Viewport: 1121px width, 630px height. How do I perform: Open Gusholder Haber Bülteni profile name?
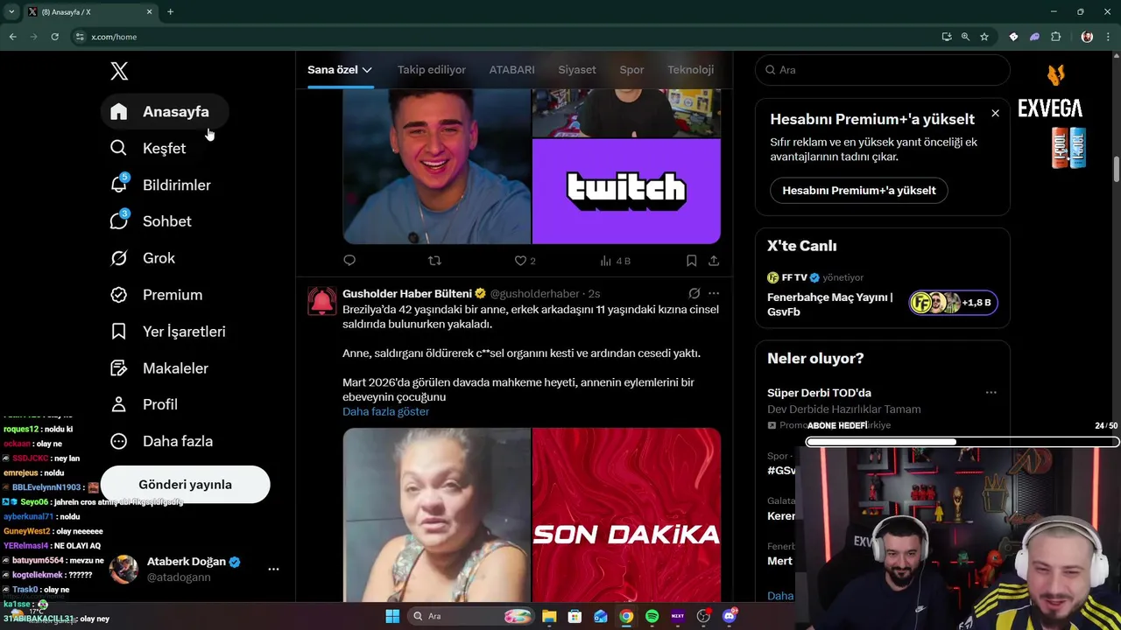pos(408,293)
